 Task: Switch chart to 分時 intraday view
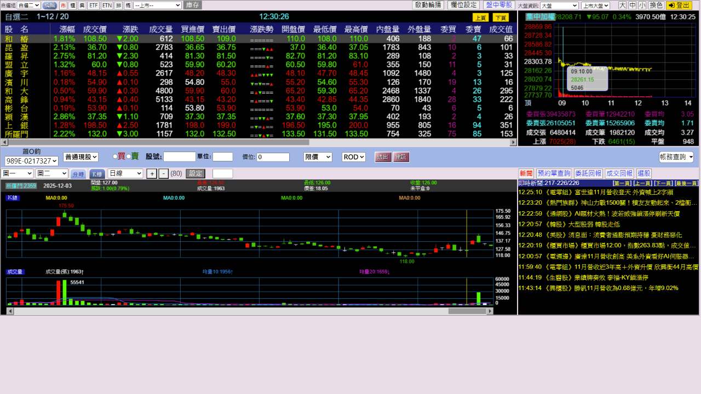78,174
